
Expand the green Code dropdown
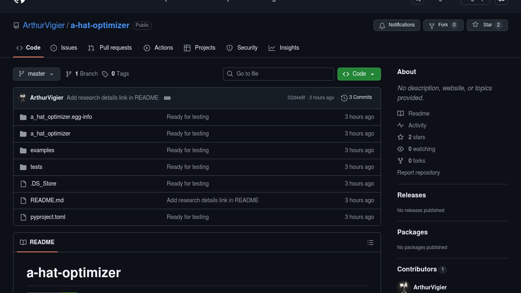coord(359,74)
